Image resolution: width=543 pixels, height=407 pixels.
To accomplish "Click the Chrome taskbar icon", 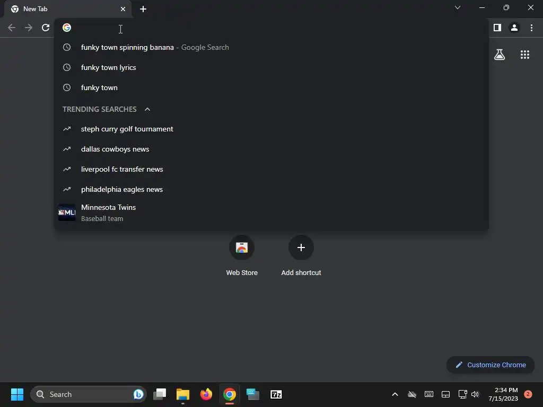I will coord(229,394).
